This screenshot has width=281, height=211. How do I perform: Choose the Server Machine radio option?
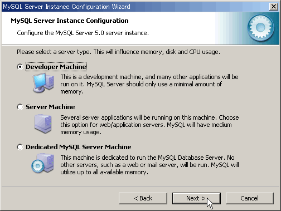[20, 107]
